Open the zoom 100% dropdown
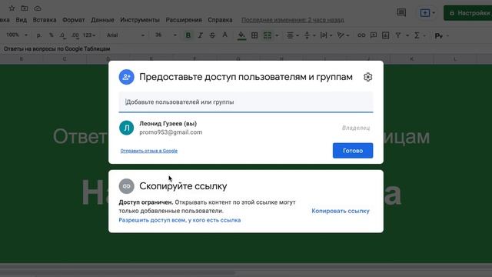Viewport: 492px width, 277px height. pyautogui.click(x=17, y=35)
